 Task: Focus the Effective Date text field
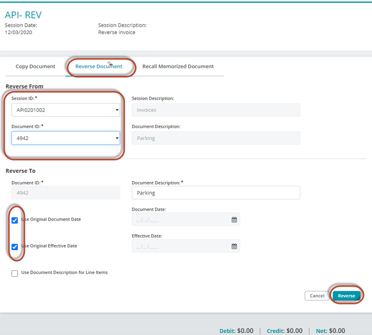point(180,246)
